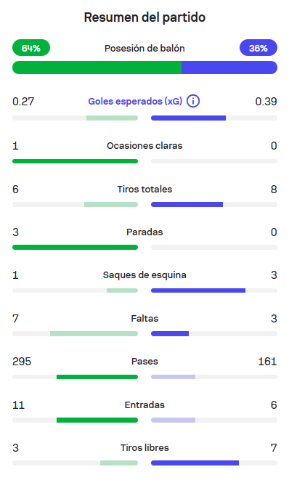Click the blue 36% possession badge

click(259, 48)
